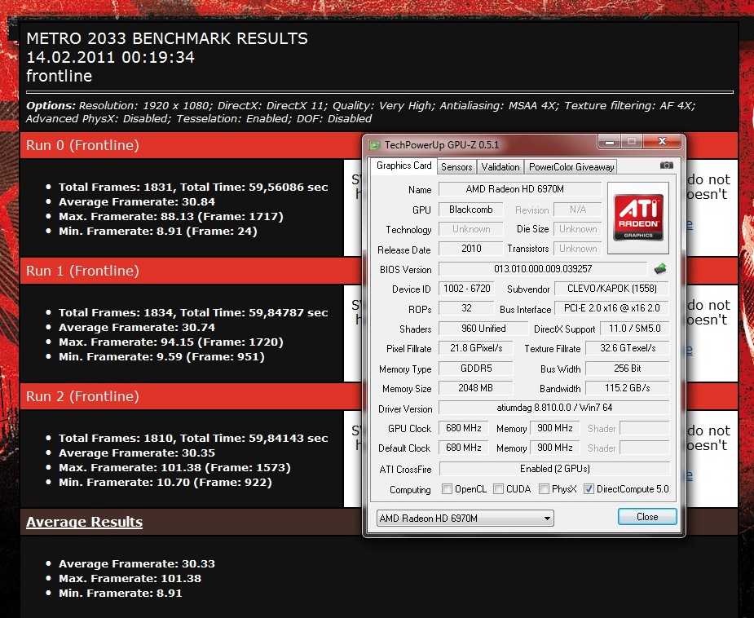This screenshot has height=618, width=754.
Task: Click the Texture Fillrate value 32.6 GTexel/s
Action: pyautogui.click(x=627, y=348)
